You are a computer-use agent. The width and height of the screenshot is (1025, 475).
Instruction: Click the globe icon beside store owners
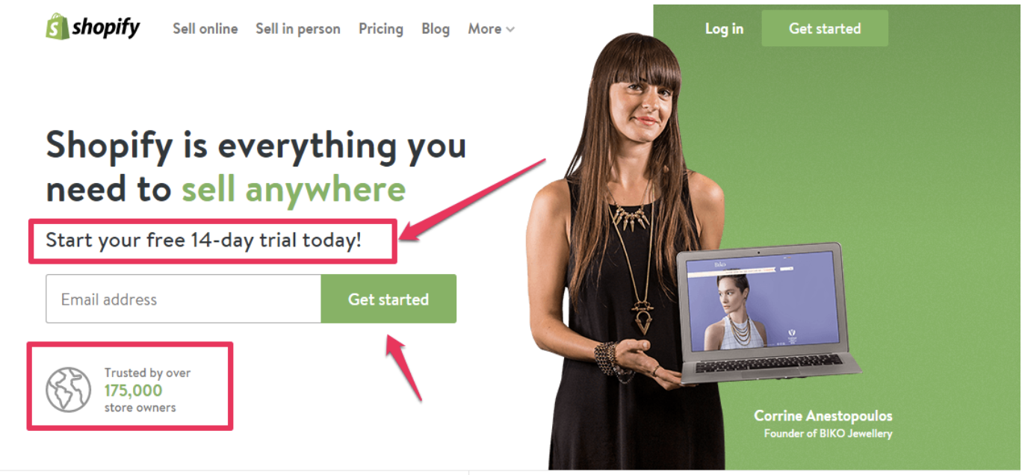(x=68, y=389)
